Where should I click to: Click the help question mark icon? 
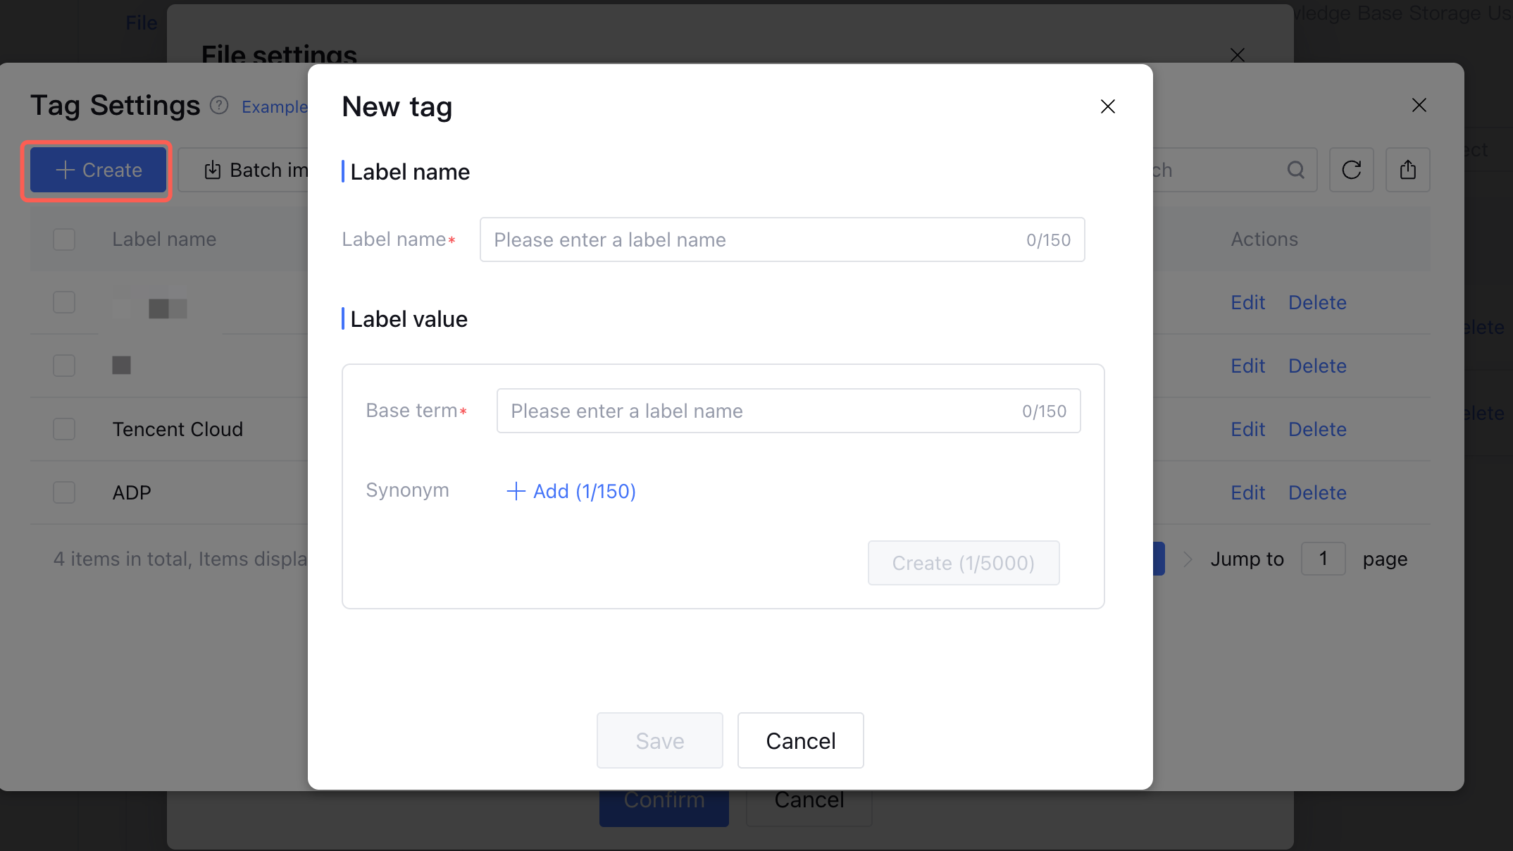tap(219, 106)
